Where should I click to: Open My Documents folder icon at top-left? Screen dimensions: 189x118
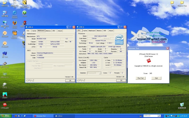[x=5, y=3]
